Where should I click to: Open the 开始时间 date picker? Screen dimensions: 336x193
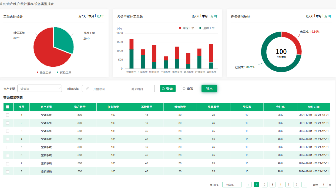click(99, 89)
